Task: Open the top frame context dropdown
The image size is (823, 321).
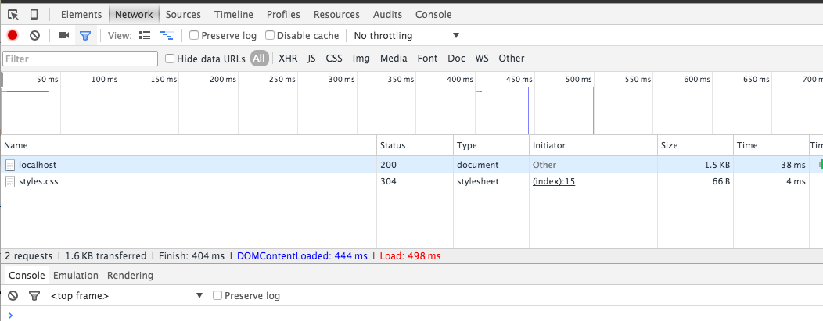Action: tap(125, 296)
